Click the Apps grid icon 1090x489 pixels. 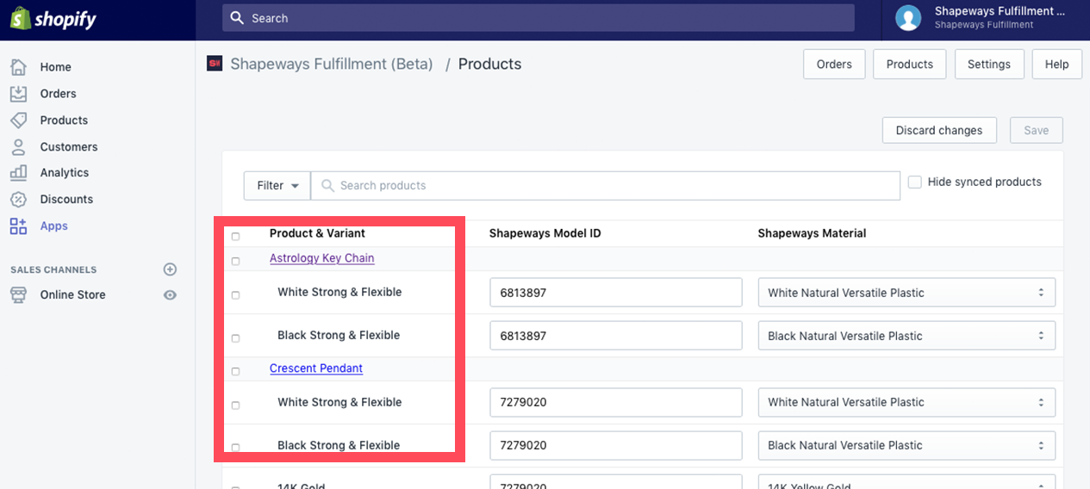tap(18, 226)
